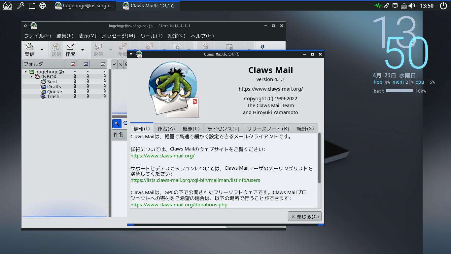451x254 pixels.
Task: Click the 件名 column header
Action: (119, 135)
